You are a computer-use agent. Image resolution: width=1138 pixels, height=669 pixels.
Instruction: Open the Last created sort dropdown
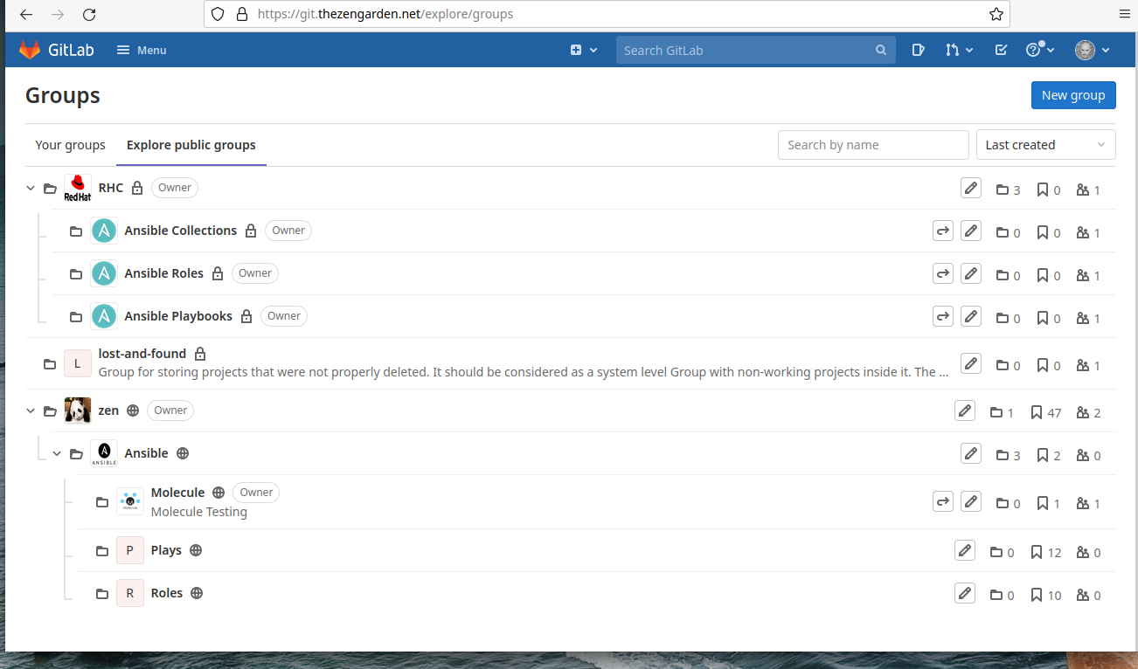tap(1045, 145)
